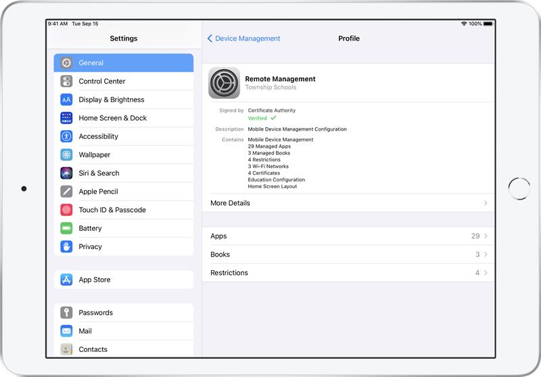541x377 pixels.
Task: Click the Education Configuration line
Action: (x=277, y=179)
